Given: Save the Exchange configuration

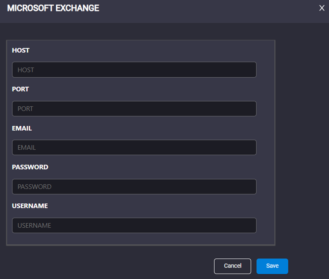Looking at the screenshot, I should tap(272, 266).
